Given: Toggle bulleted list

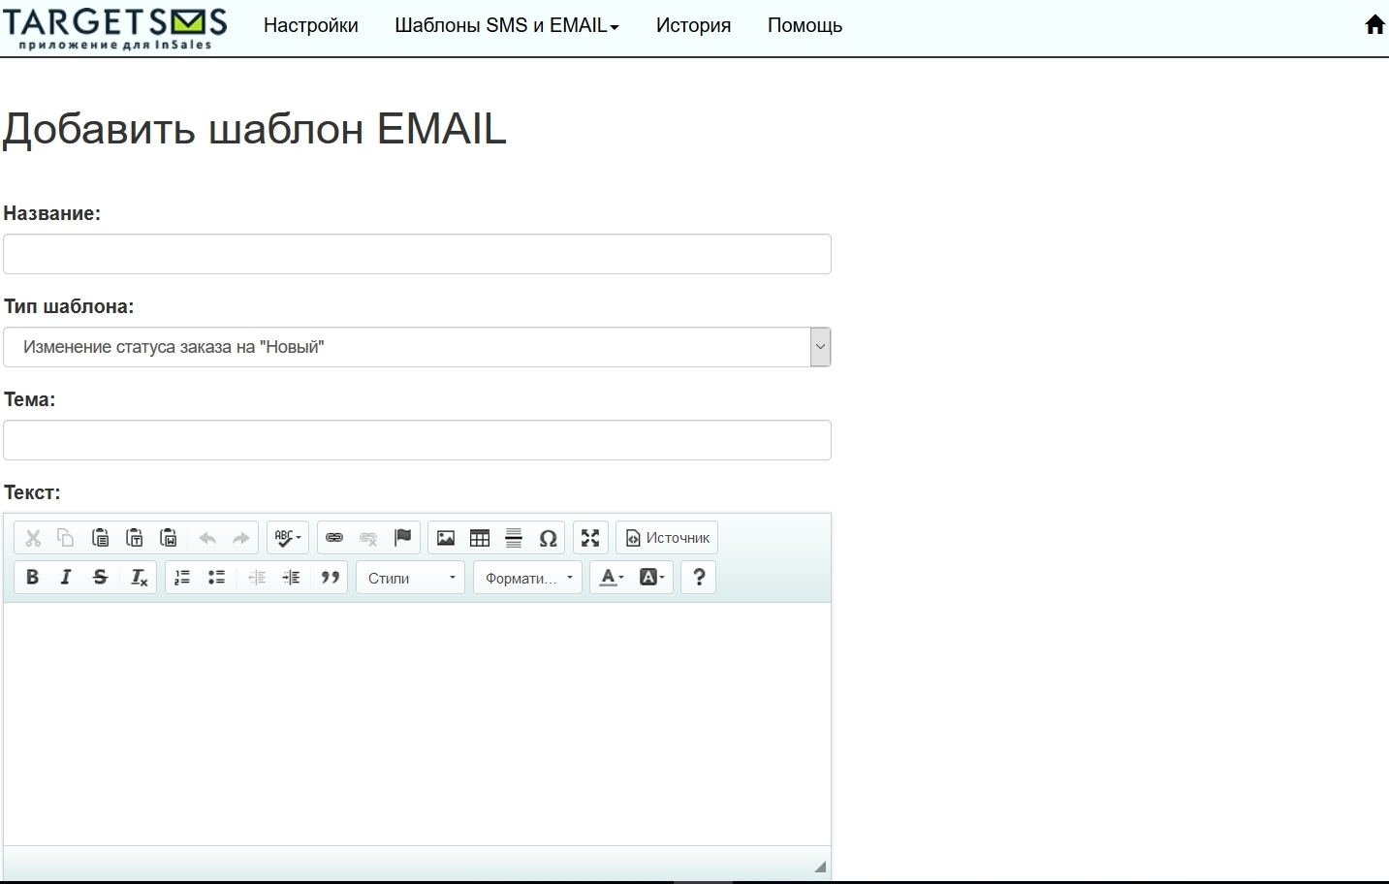Looking at the screenshot, I should [216, 578].
